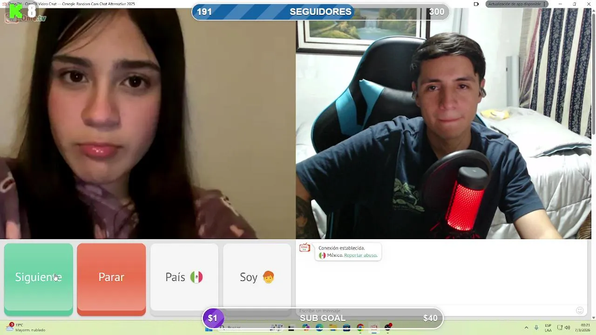The width and height of the screenshot is (596, 335).
Task: Open Copilot from the taskbar
Action: pos(306,328)
